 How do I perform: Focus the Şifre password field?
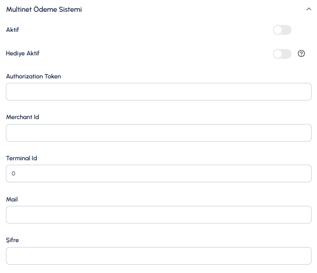click(159, 256)
